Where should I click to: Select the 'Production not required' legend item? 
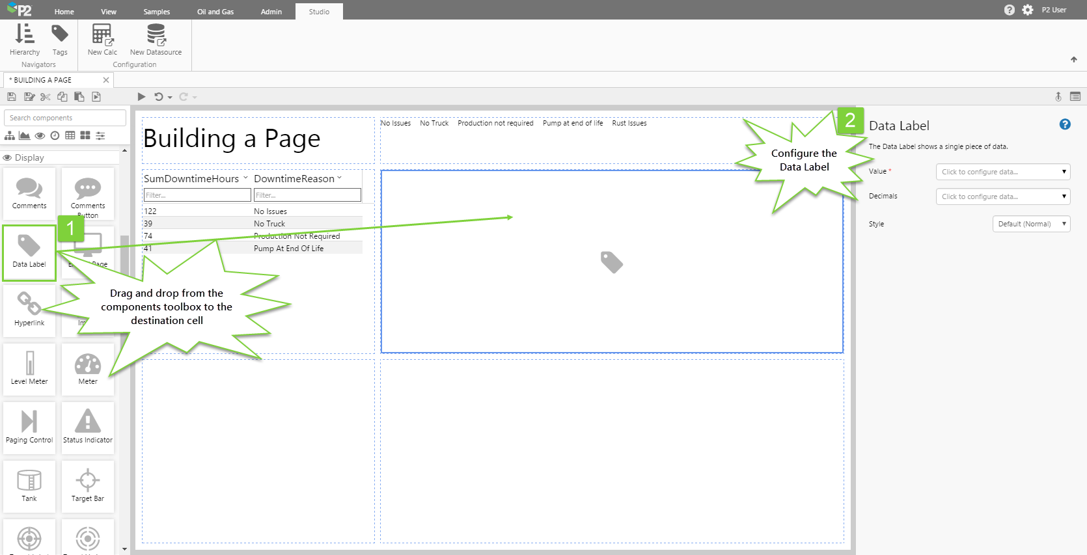tap(495, 123)
